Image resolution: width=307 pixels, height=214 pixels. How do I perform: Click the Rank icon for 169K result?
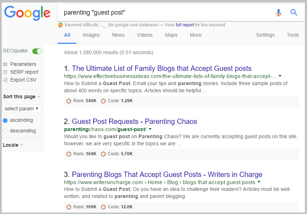[69, 207]
